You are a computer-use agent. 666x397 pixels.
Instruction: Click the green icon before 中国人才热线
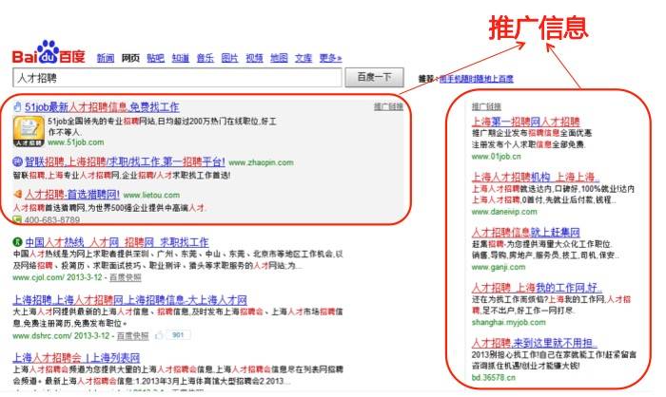pos(17,242)
